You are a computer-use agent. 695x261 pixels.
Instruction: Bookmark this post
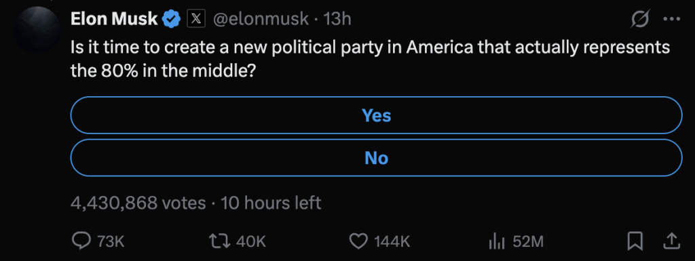click(x=635, y=241)
